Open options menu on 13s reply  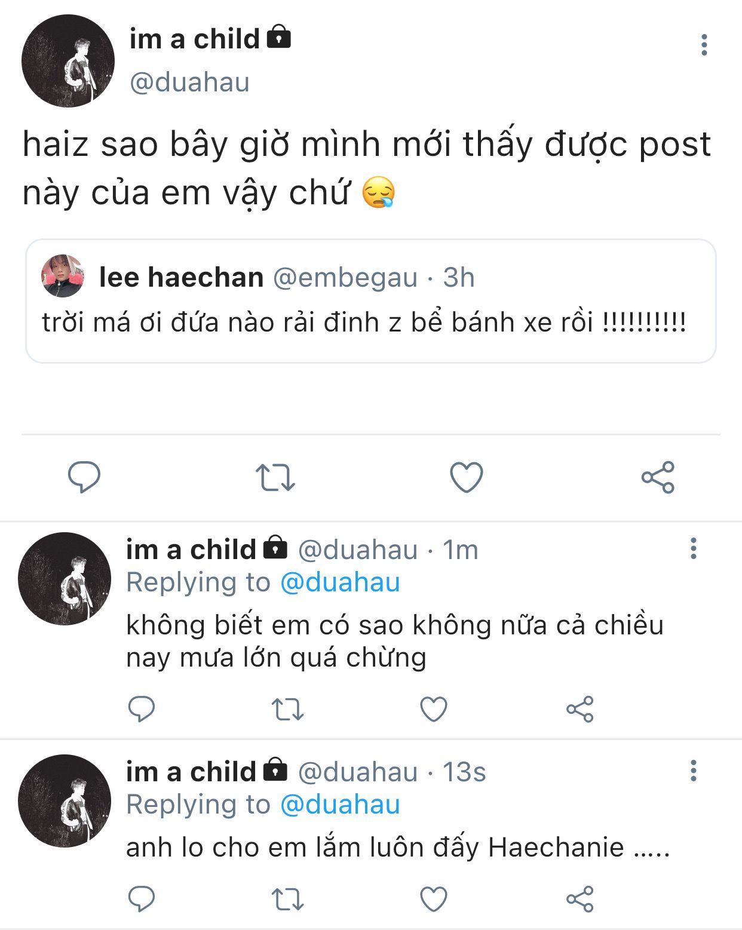[x=694, y=771]
